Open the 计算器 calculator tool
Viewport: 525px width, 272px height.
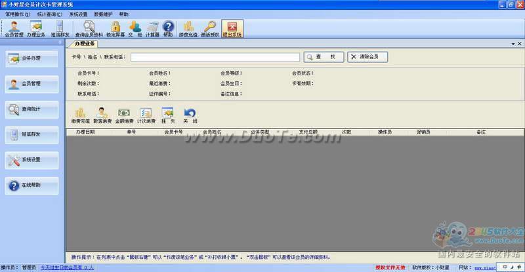point(153,28)
